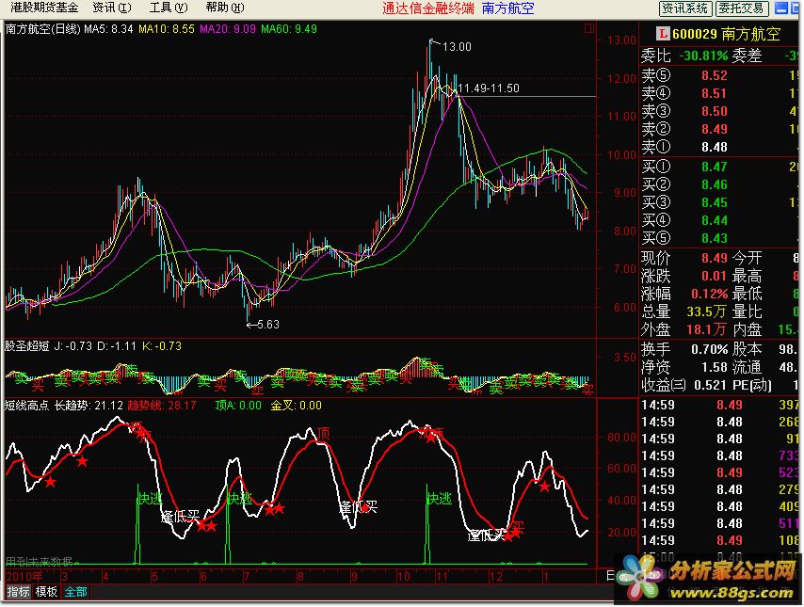Screen dimensions: 804x607
Task: Open the 工具(V) menu
Action: [x=169, y=8]
